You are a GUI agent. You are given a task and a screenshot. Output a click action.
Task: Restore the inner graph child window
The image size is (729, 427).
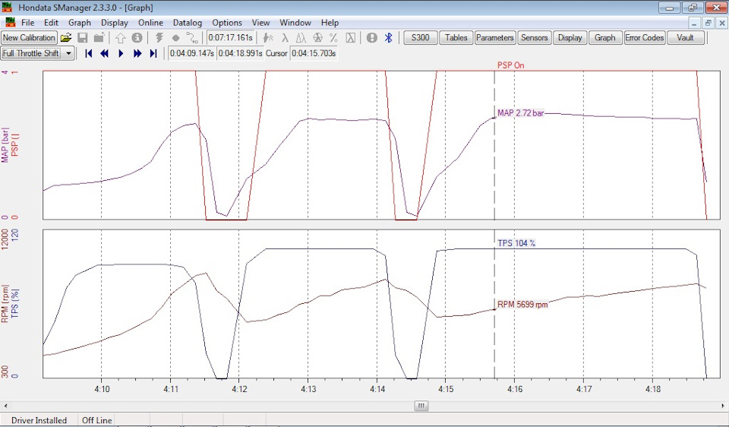point(708,22)
